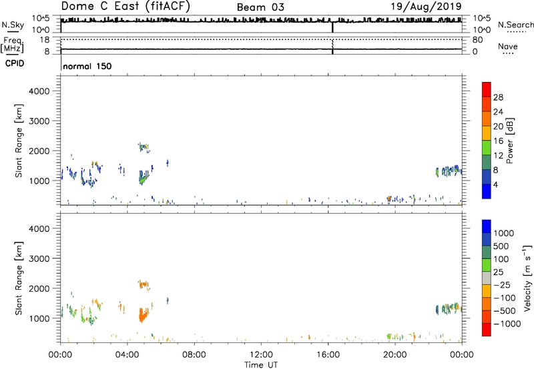534x369 pixels.
Task: Click the gray -25 to 25 velocity swatch
Action: point(487,278)
